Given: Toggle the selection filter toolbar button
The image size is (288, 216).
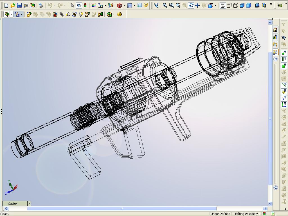Looking at the screenshot, I should 79,5.
